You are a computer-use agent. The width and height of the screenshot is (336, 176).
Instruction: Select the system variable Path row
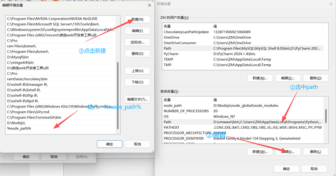pos(243,122)
